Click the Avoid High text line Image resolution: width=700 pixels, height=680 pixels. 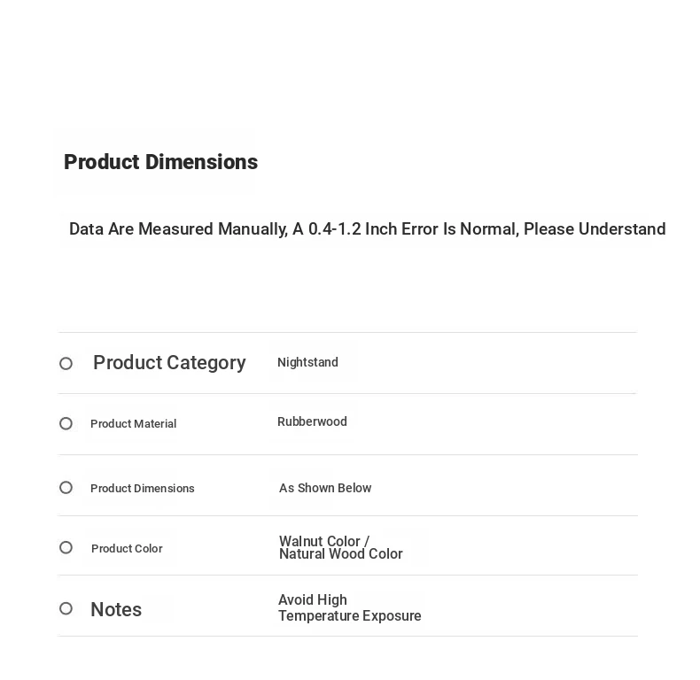(313, 599)
